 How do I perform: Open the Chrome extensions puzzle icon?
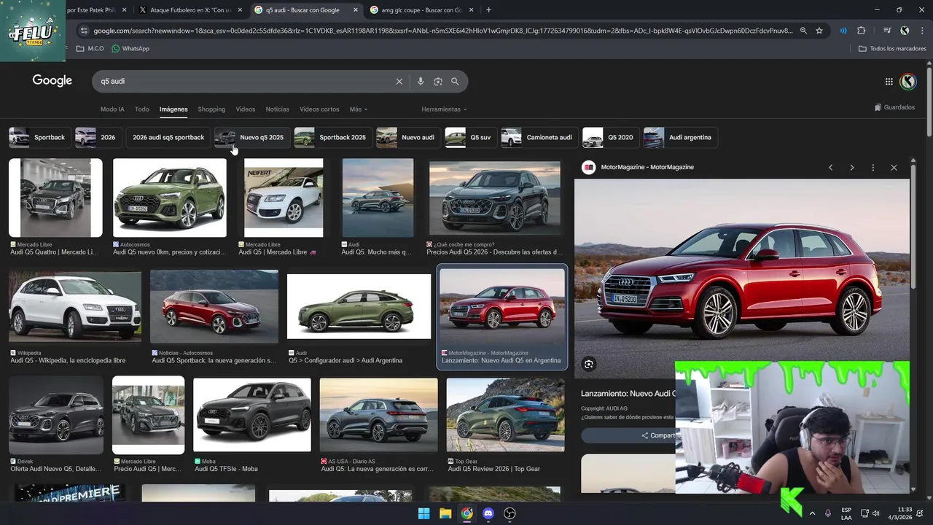pyautogui.click(x=861, y=31)
